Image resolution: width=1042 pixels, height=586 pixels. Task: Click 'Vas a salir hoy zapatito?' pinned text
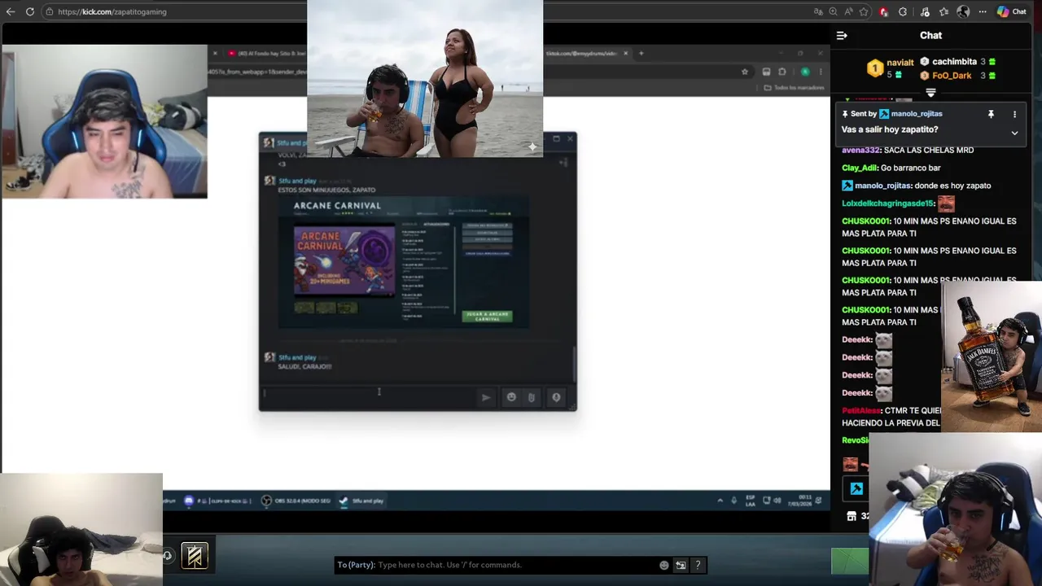point(890,129)
